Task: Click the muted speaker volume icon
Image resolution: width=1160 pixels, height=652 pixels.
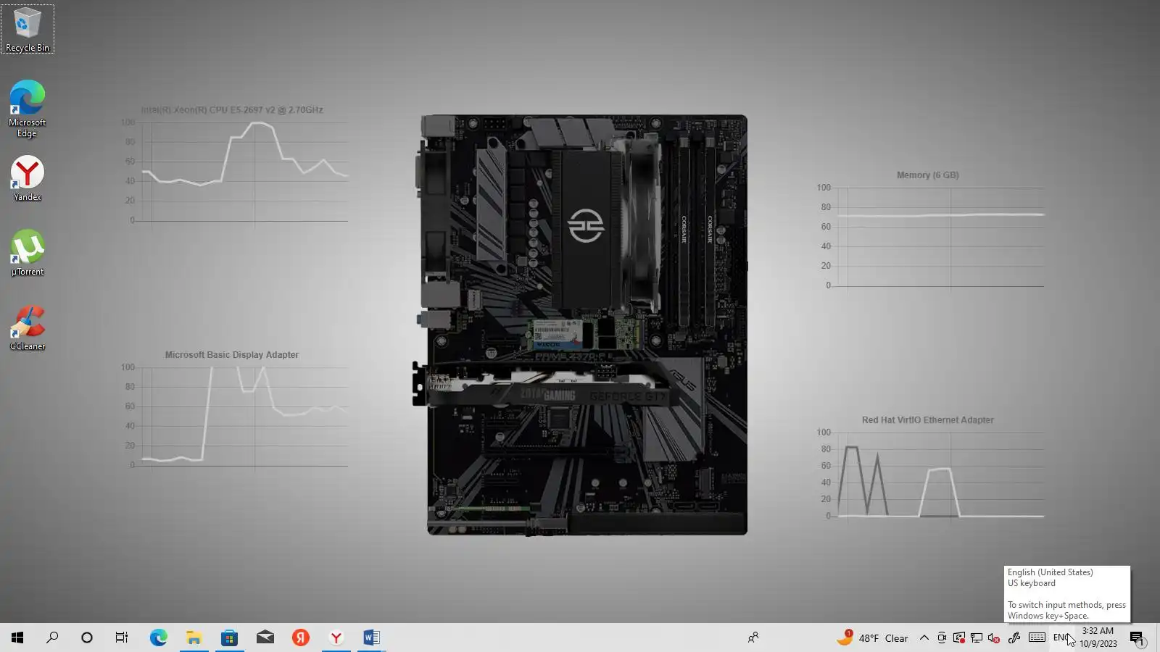Action: 994,638
